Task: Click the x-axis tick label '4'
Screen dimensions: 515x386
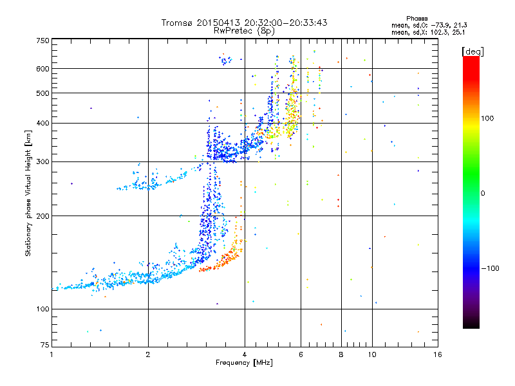Action: pyautogui.click(x=245, y=354)
